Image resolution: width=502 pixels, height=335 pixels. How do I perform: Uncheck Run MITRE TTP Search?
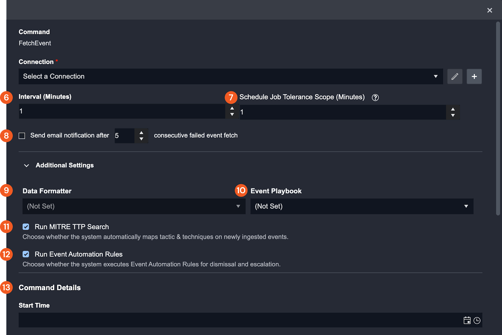coord(26,227)
